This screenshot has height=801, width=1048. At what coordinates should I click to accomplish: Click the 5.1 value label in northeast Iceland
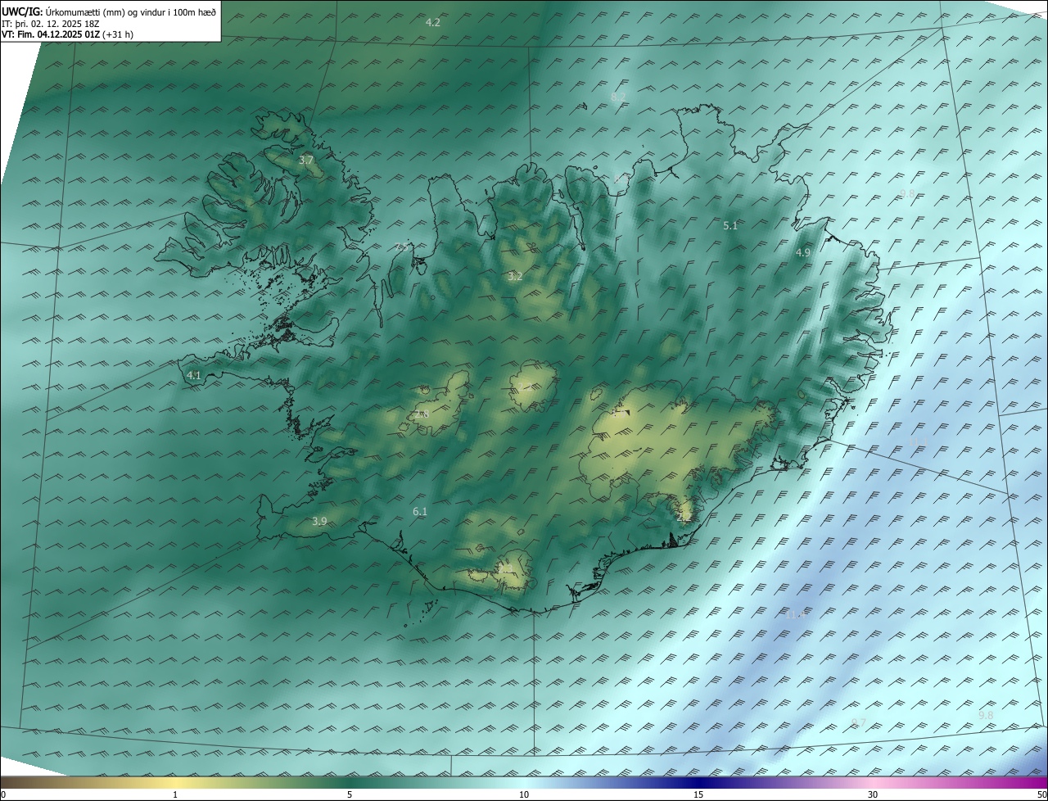point(730,225)
